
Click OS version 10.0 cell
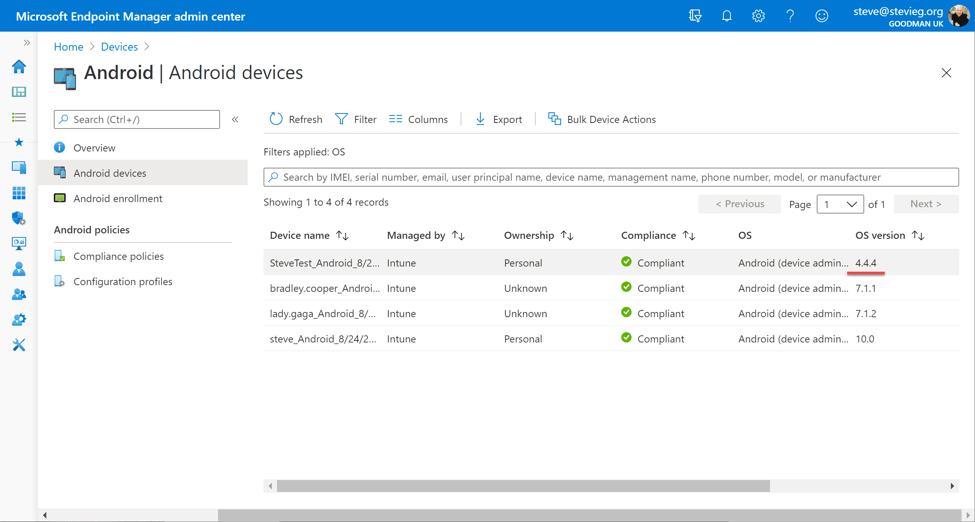point(865,339)
